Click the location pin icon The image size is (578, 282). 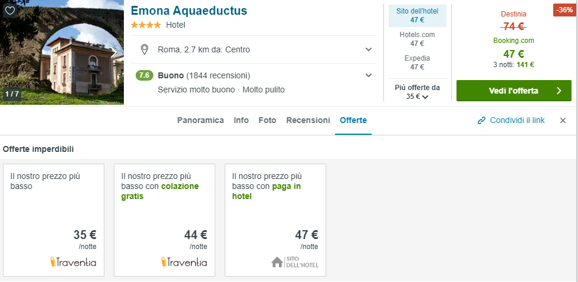(x=144, y=49)
